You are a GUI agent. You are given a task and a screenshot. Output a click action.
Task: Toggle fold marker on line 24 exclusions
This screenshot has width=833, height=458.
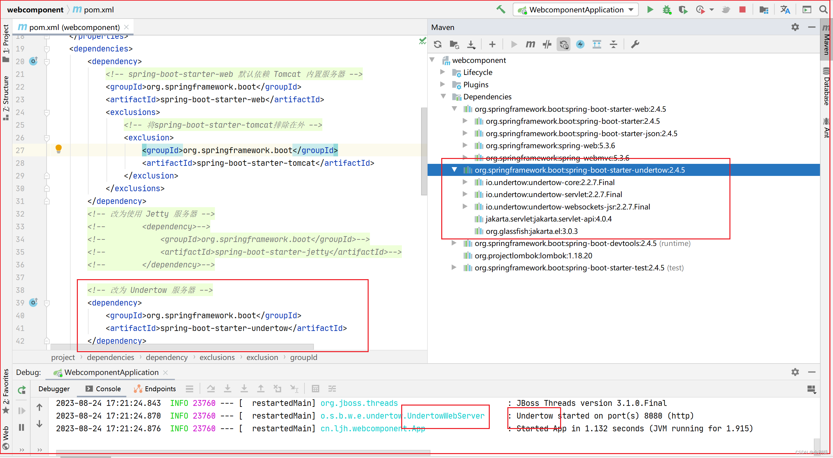[x=47, y=112]
